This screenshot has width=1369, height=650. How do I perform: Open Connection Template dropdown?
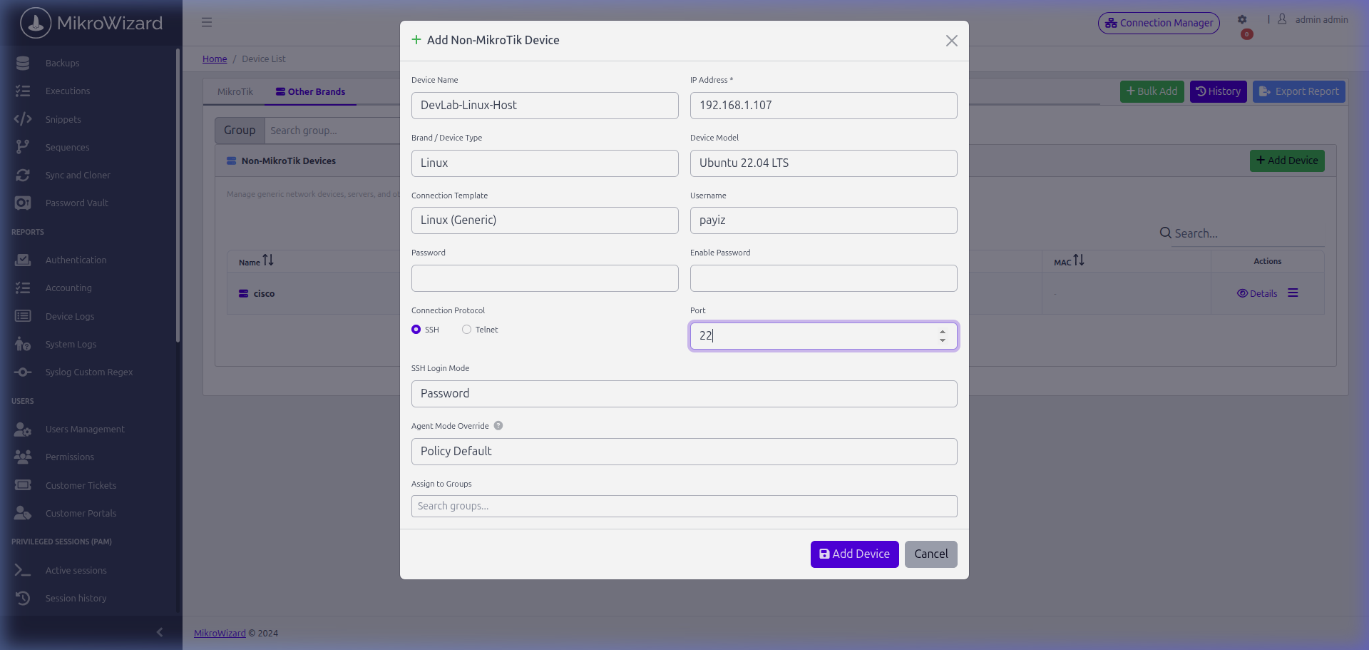(x=545, y=220)
